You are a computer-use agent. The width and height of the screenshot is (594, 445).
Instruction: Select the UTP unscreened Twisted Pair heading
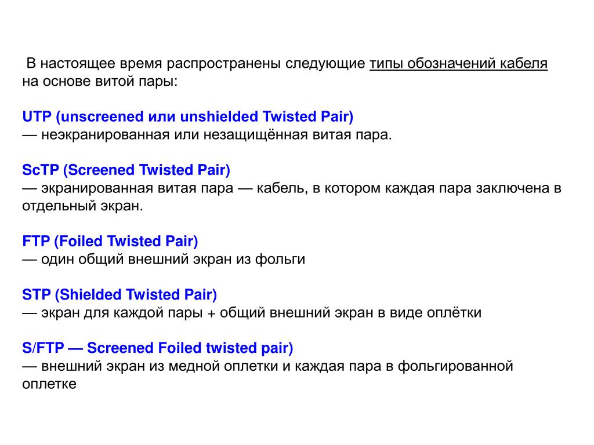pyautogui.click(x=187, y=116)
